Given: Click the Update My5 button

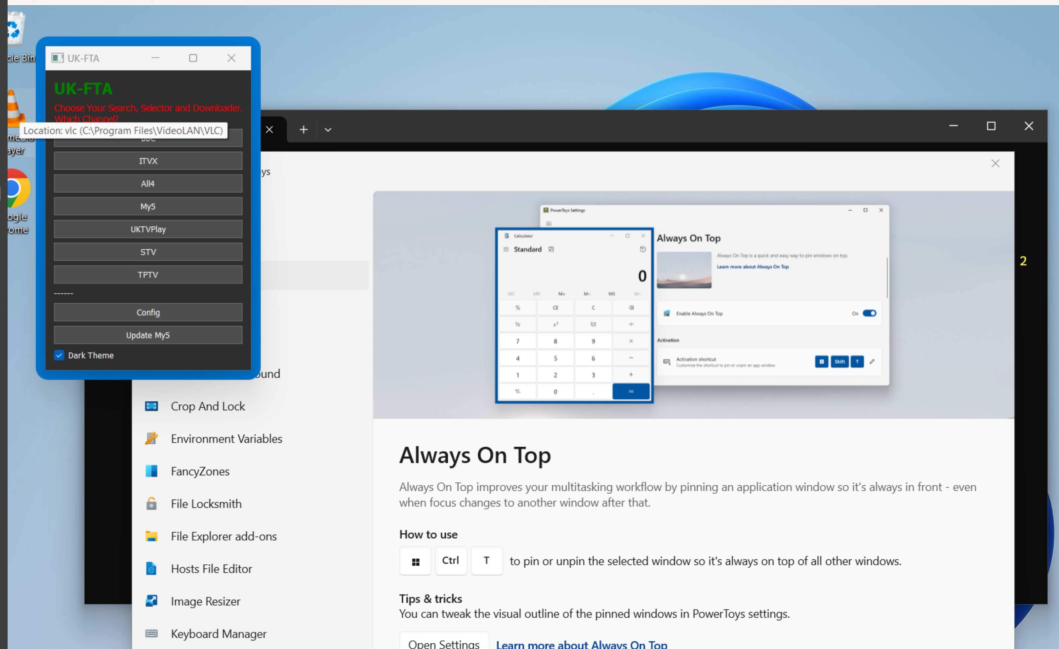Looking at the screenshot, I should (148, 335).
